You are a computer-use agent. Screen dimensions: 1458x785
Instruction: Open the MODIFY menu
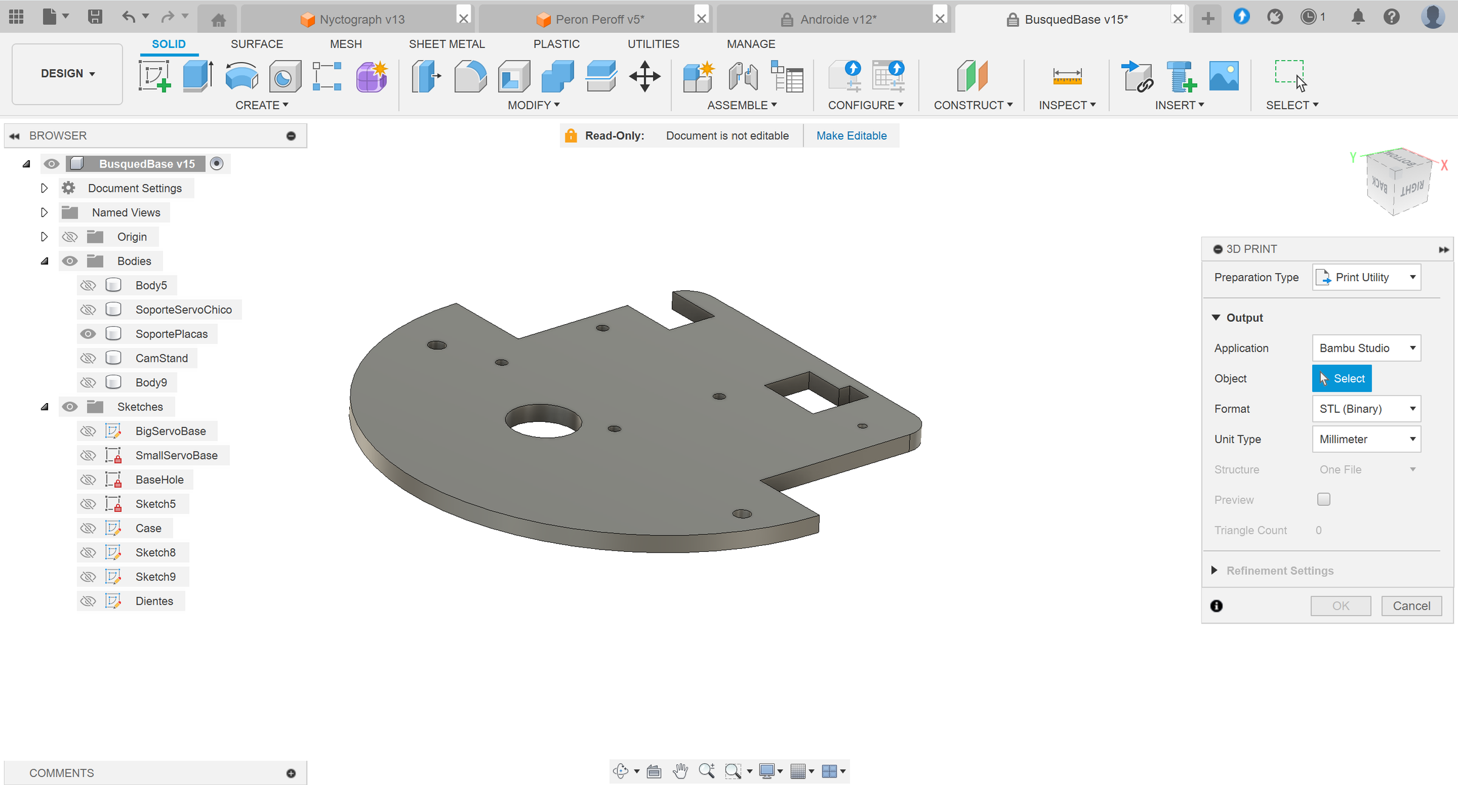click(x=533, y=105)
